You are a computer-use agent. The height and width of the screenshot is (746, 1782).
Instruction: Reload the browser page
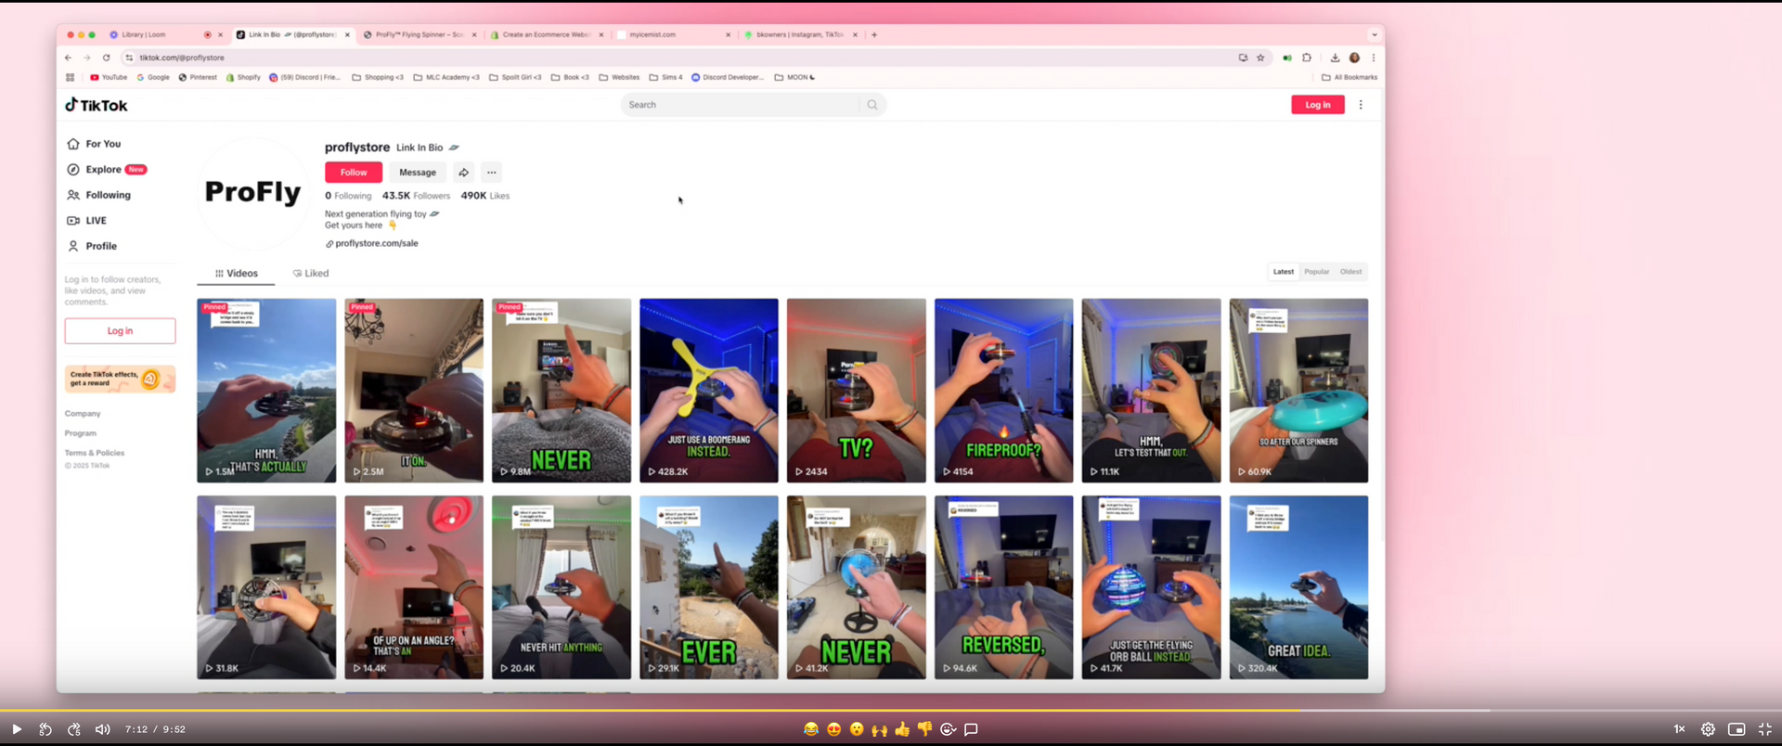[x=106, y=58]
